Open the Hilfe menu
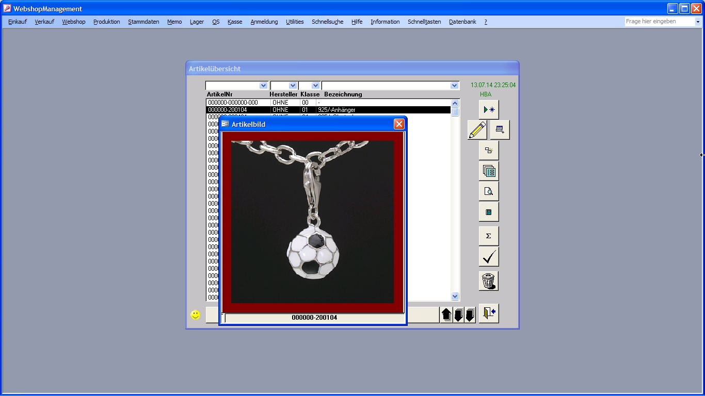The height and width of the screenshot is (396, 705). point(357,22)
